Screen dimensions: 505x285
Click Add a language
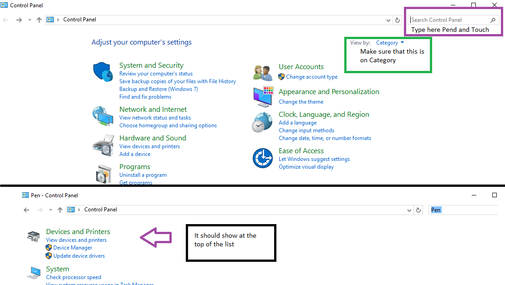click(x=298, y=123)
